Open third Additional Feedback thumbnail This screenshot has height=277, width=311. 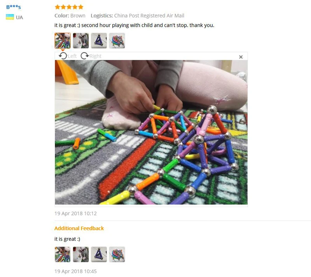(x=99, y=254)
